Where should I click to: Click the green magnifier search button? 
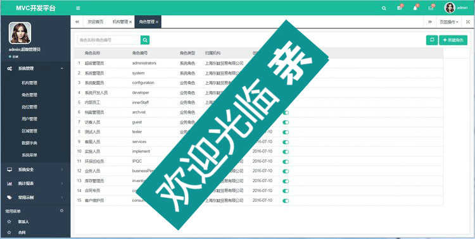click(145, 40)
